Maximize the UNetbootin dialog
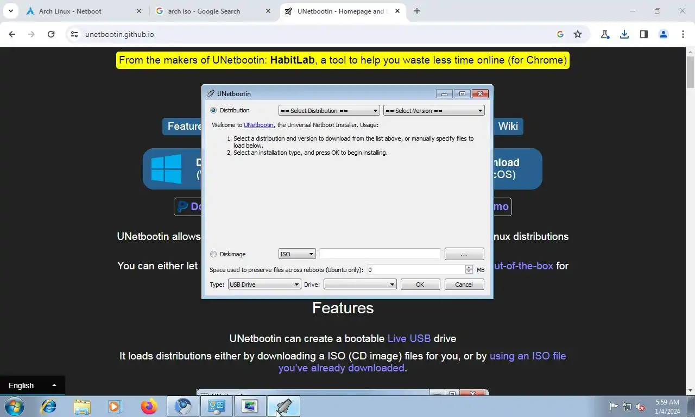695x417 pixels. [x=462, y=93]
